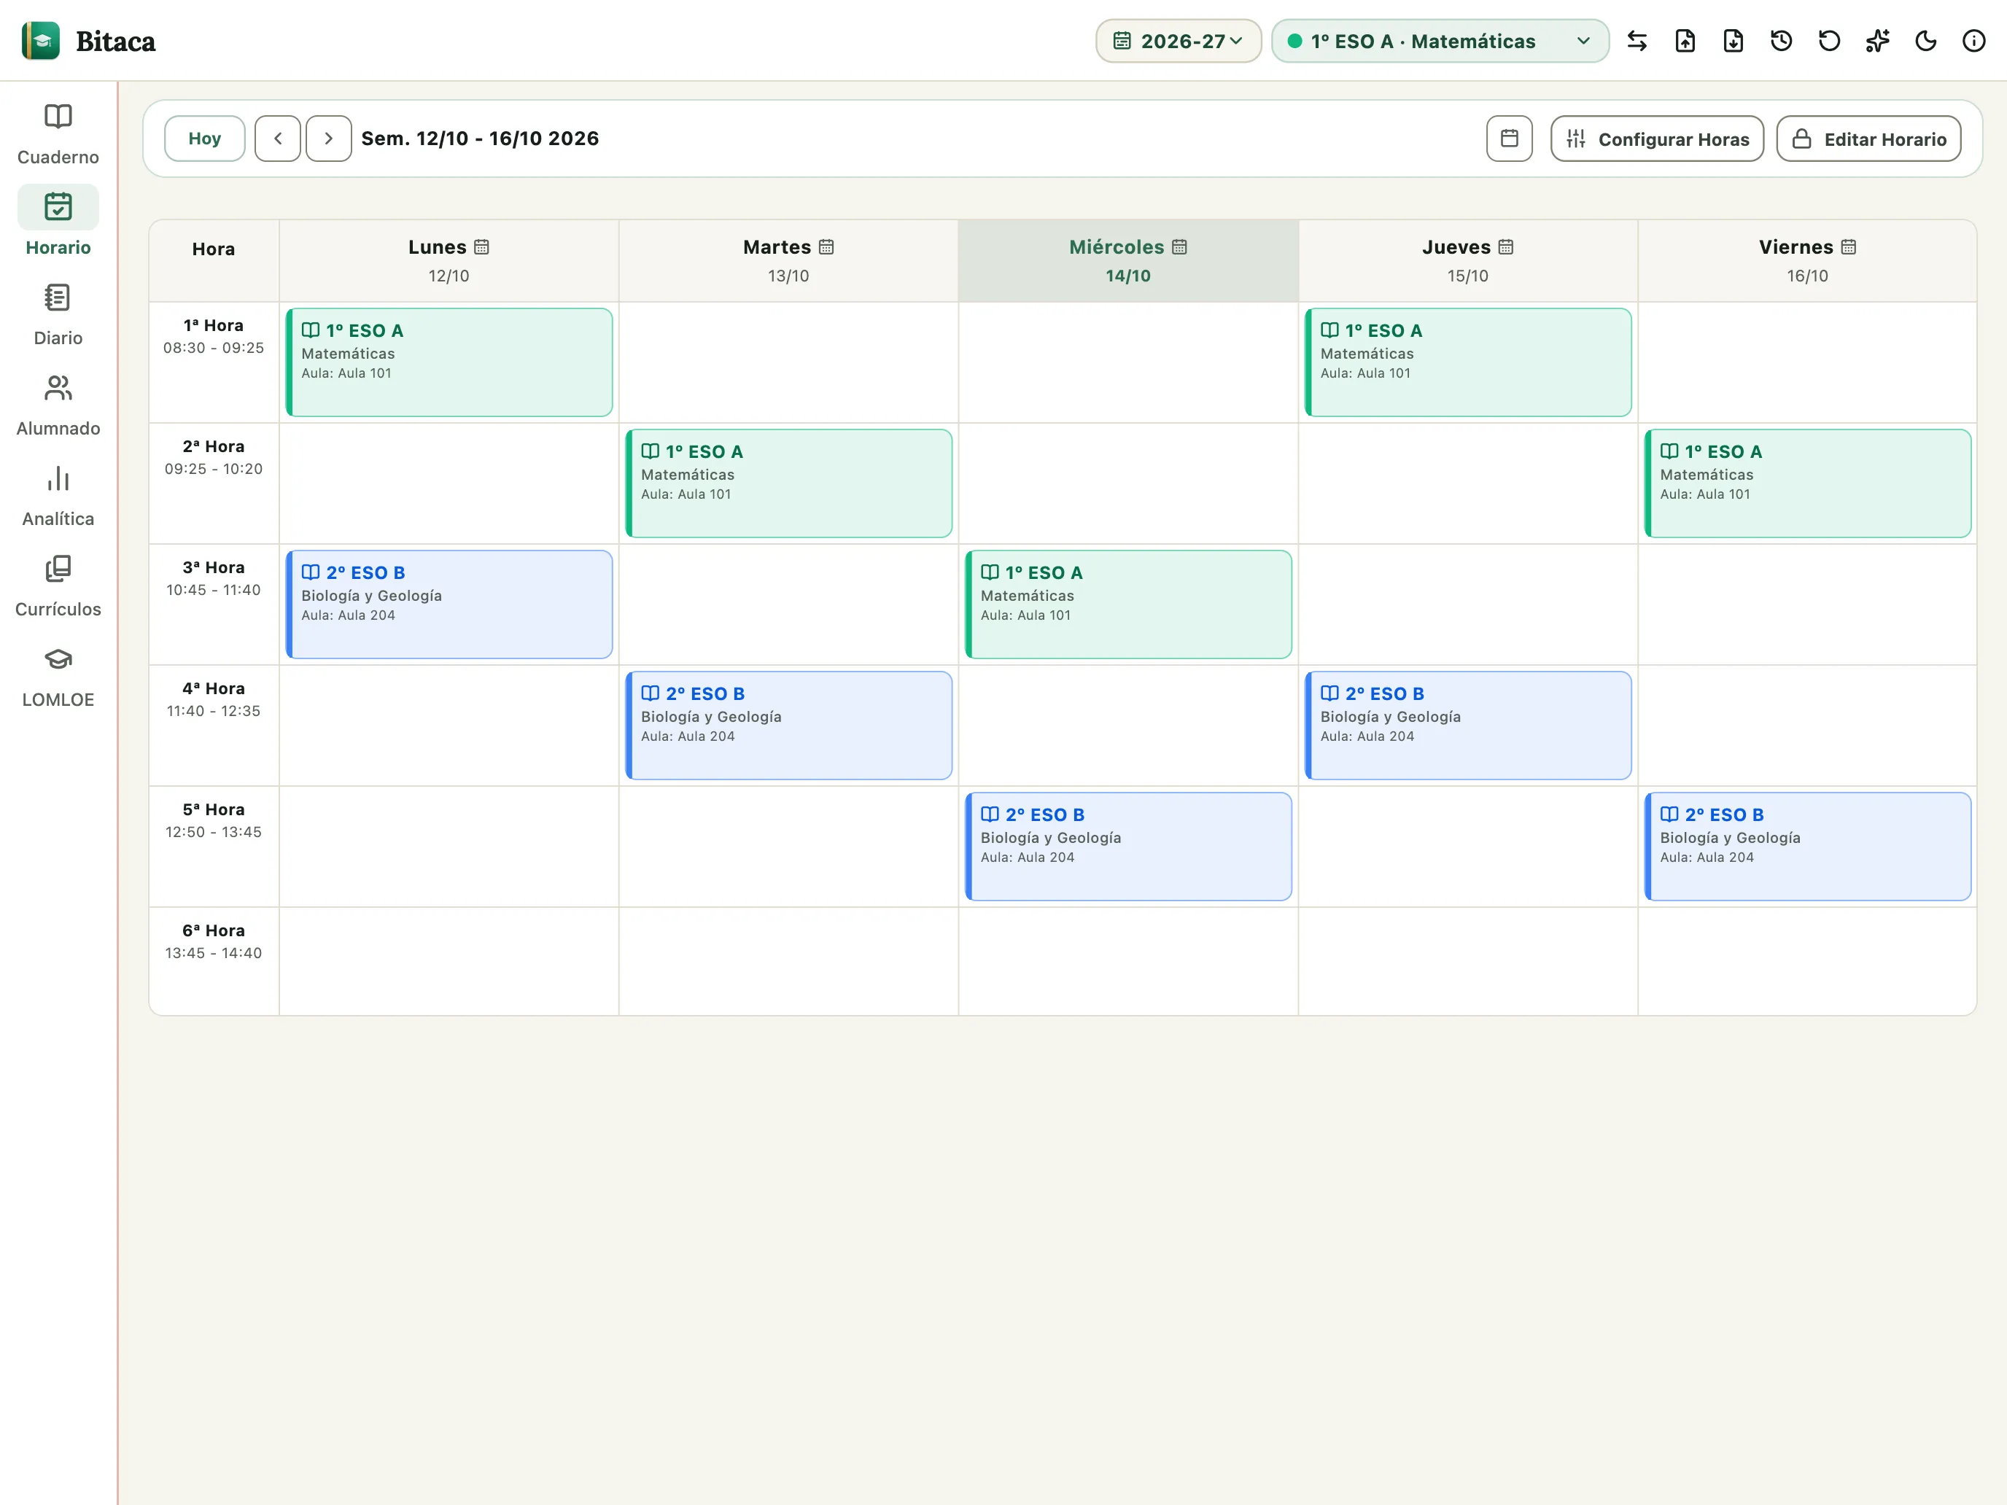2007x1505 pixels.
Task: Click Editar Horario button
Action: [x=1868, y=139]
